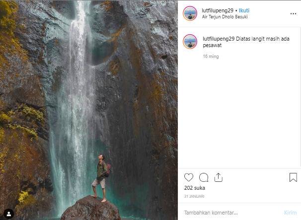Save the post with the bookmark icon
This screenshot has width=301, height=220.
(x=293, y=177)
